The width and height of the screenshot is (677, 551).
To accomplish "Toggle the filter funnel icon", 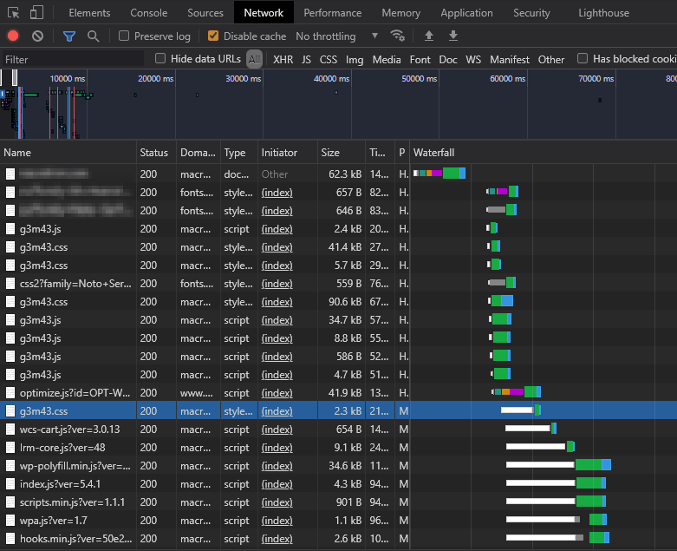I will (69, 36).
